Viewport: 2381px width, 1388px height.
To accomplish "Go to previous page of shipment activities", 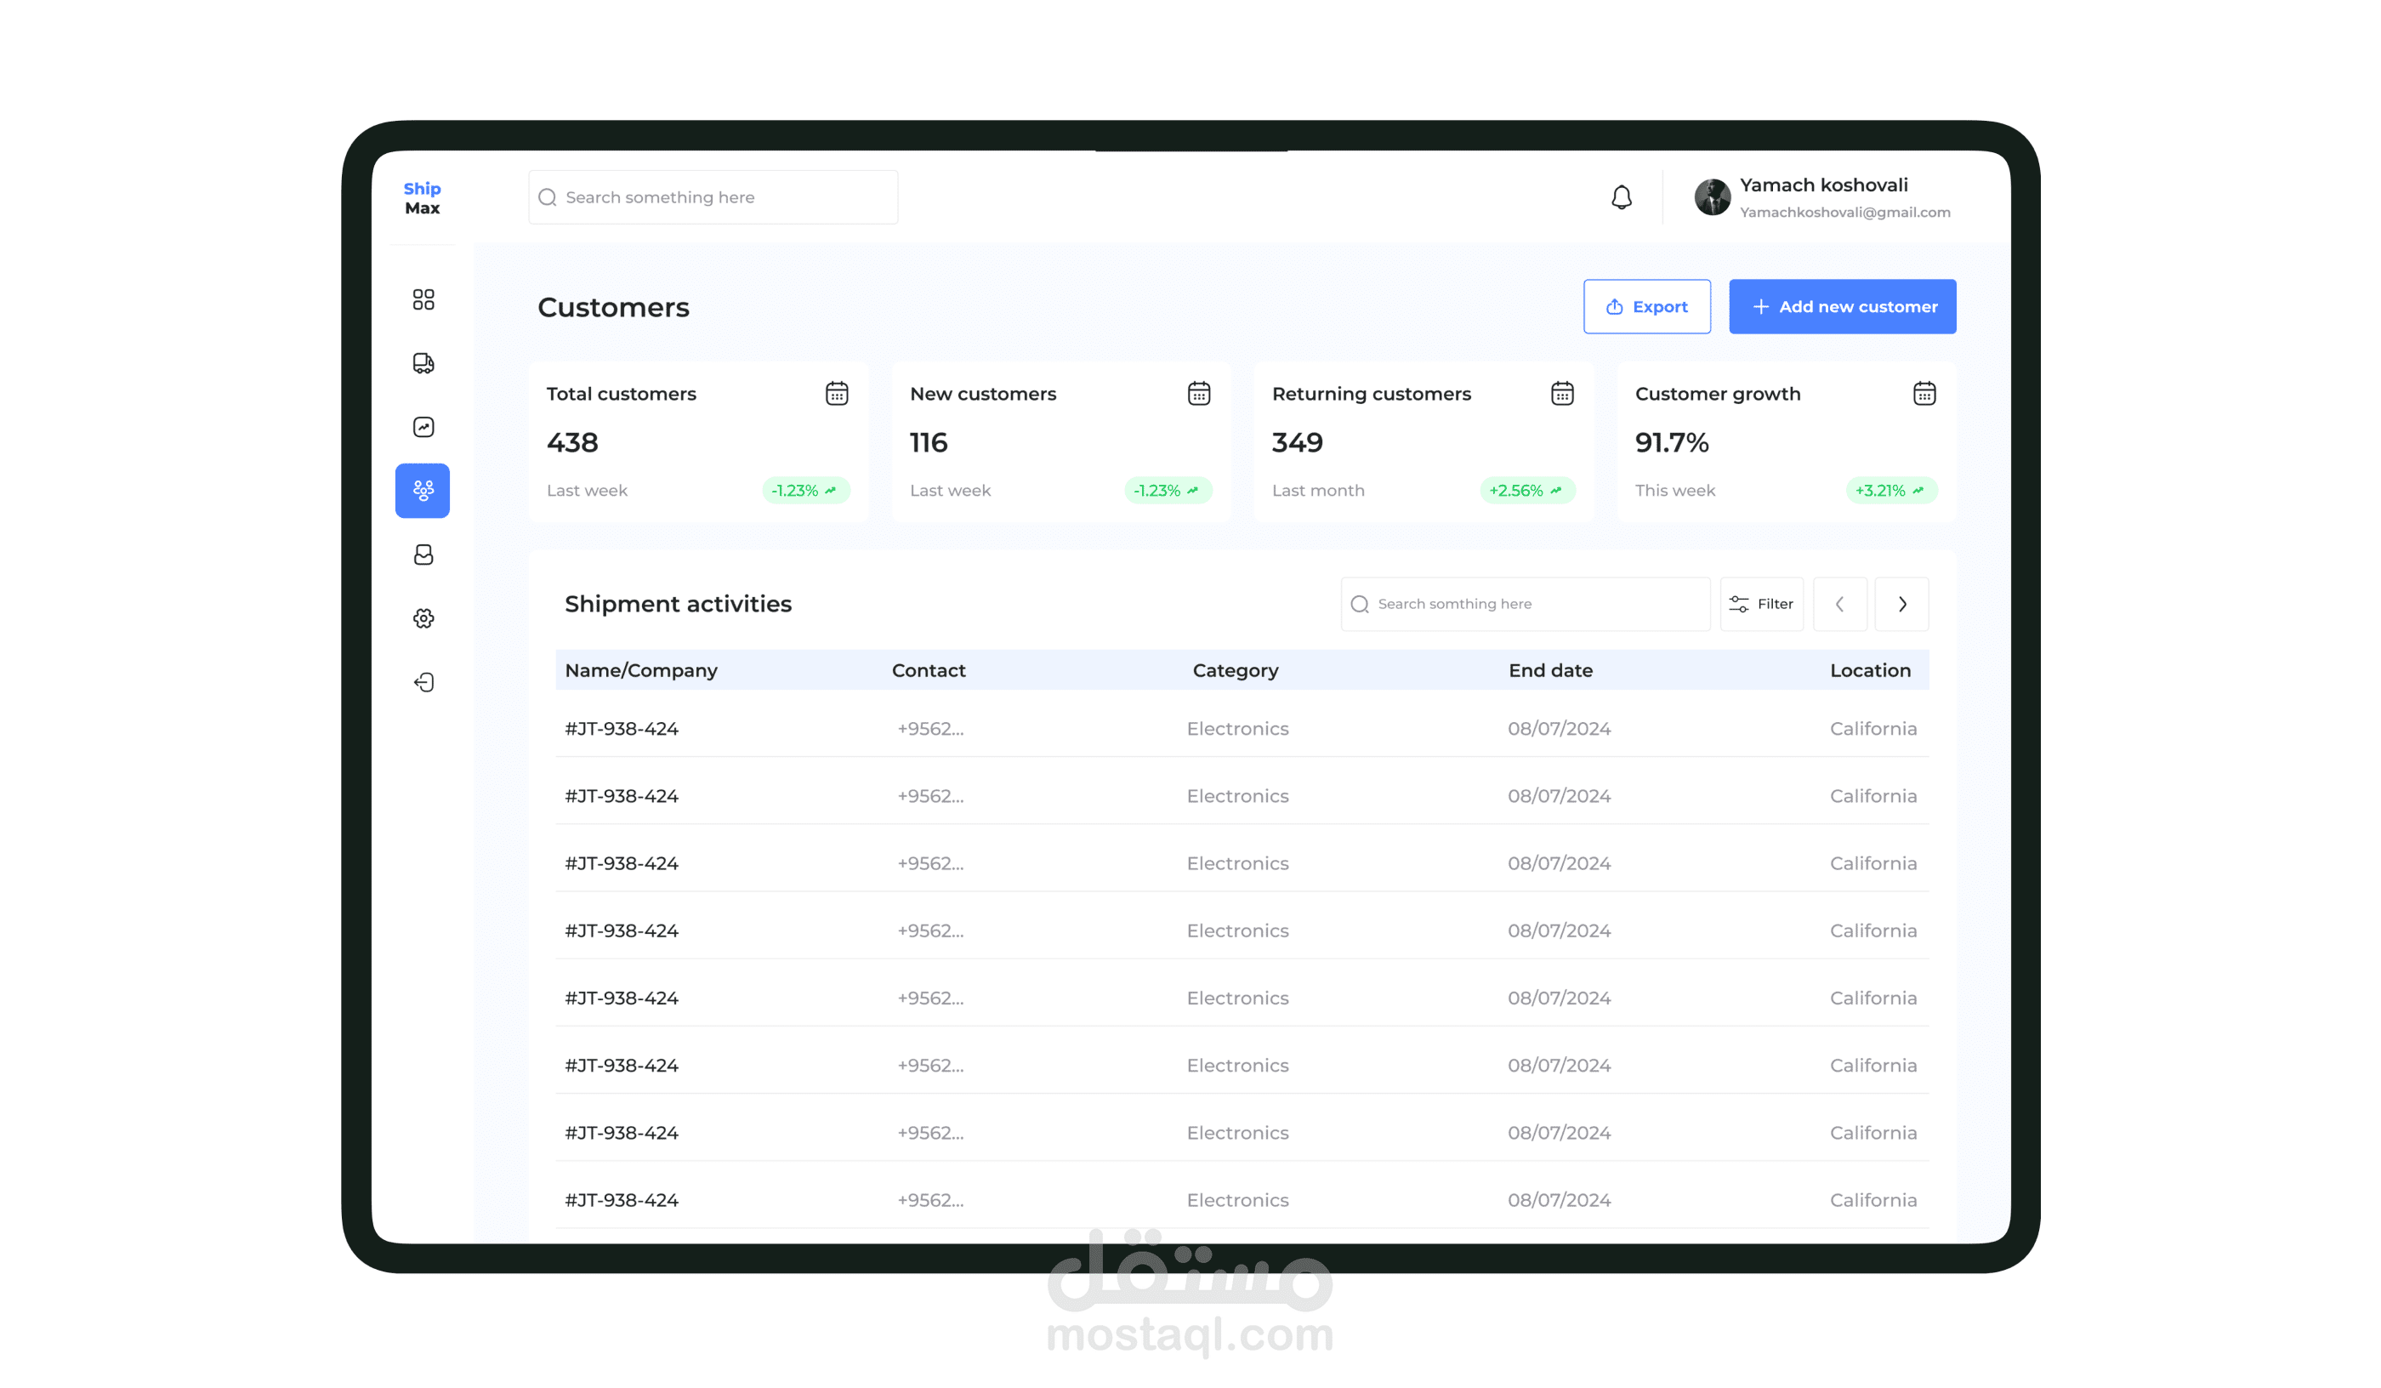I will click(1838, 604).
